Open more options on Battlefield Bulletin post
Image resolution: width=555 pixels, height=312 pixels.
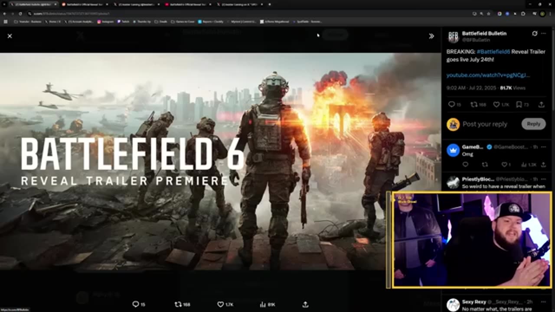click(x=544, y=33)
